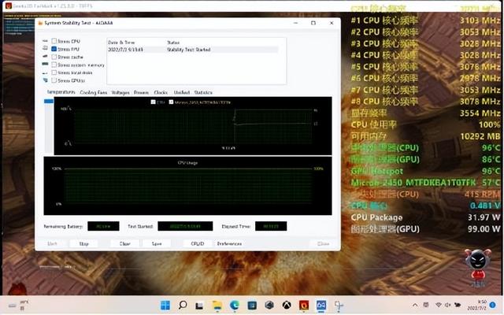Switch to the Geeks3D FurMark taskbar icon
Viewport: 504px width, 315px height.
point(304,305)
